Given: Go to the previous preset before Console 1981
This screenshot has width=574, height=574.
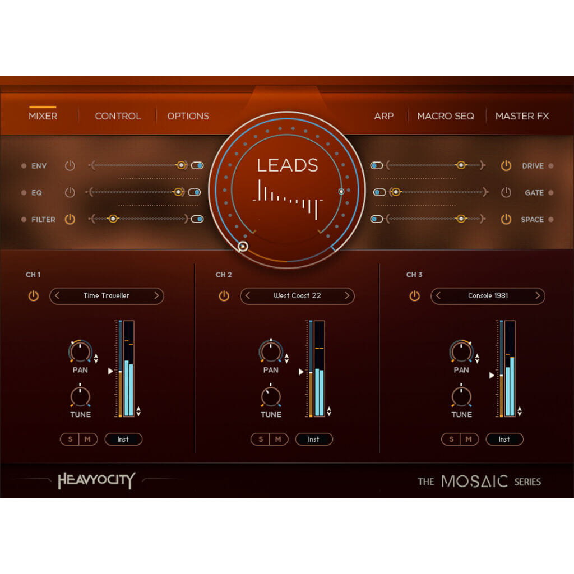Looking at the screenshot, I should click(438, 296).
